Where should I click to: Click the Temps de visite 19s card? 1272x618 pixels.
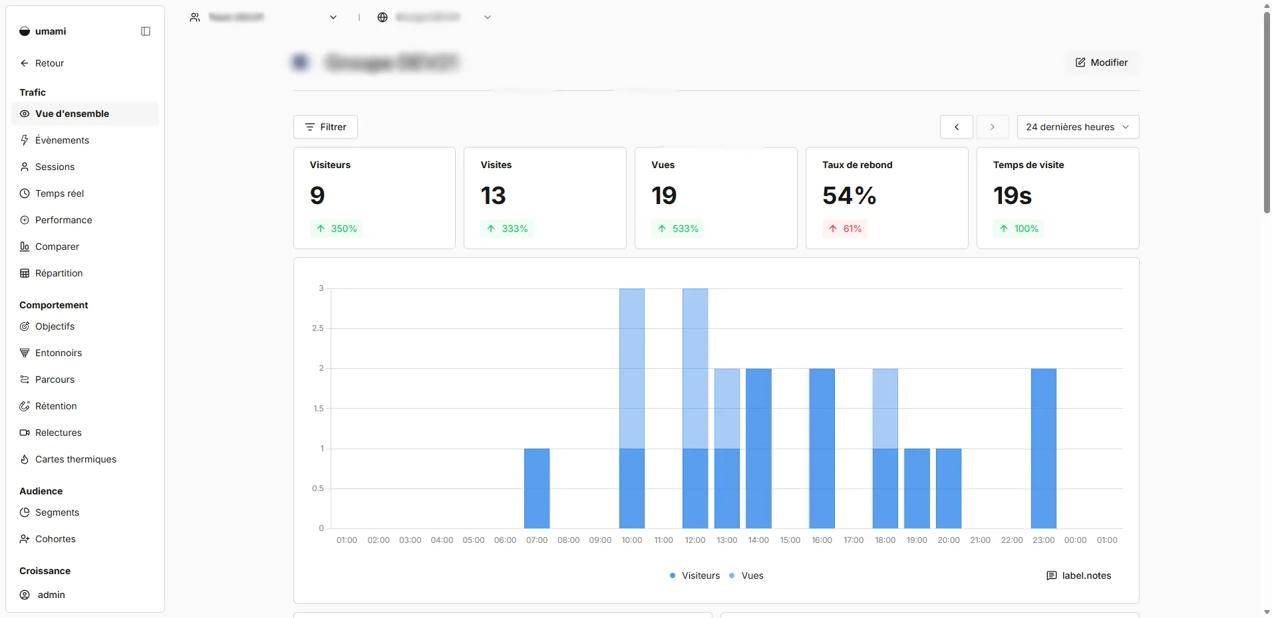[1058, 198]
